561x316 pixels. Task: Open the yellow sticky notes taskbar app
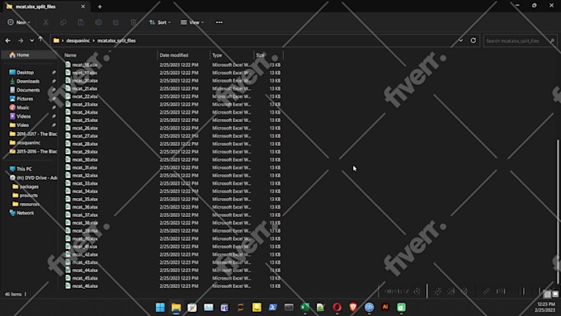257,307
